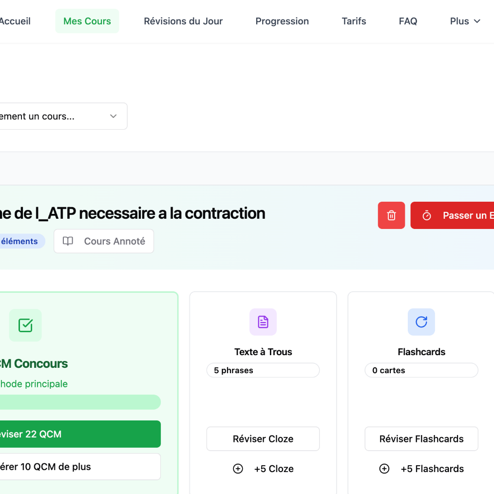The width and height of the screenshot is (494, 494).
Task: Click the chevron next to Plus
Action: click(477, 21)
